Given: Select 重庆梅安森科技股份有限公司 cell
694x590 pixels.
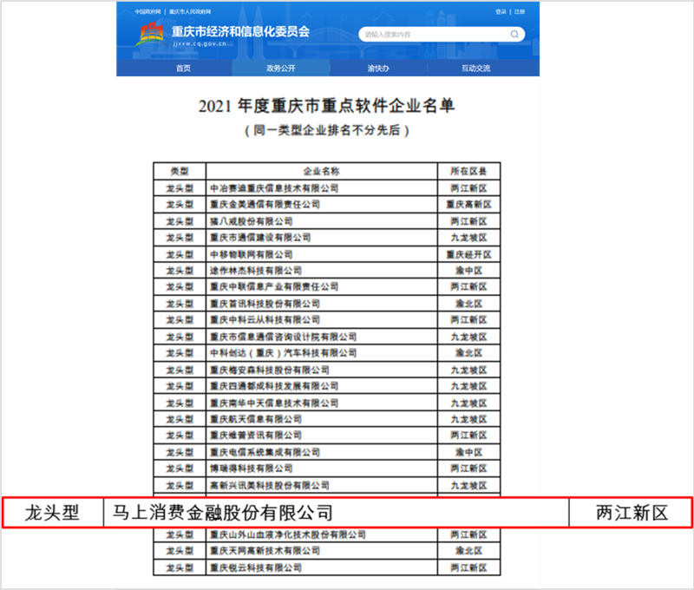Looking at the screenshot, I should (x=322, y=370).
